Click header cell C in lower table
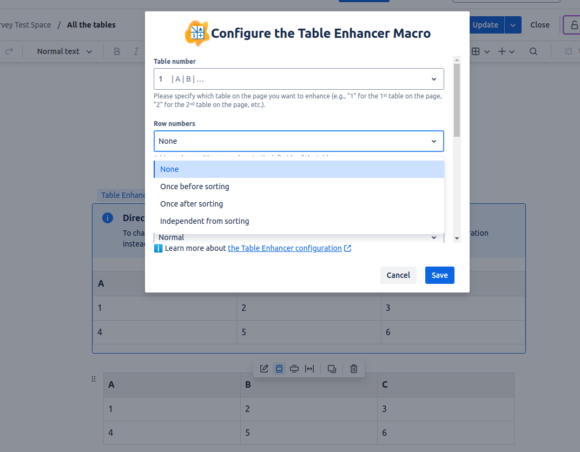580x452 pixels. [x=446, y=385]
